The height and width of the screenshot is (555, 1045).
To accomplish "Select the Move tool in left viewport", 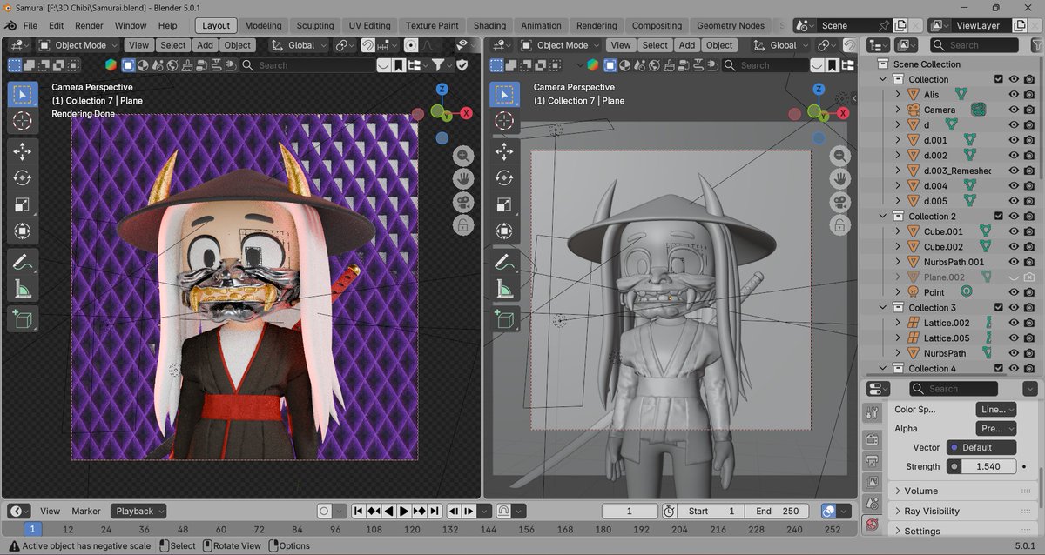I will (x=23, y=152).
